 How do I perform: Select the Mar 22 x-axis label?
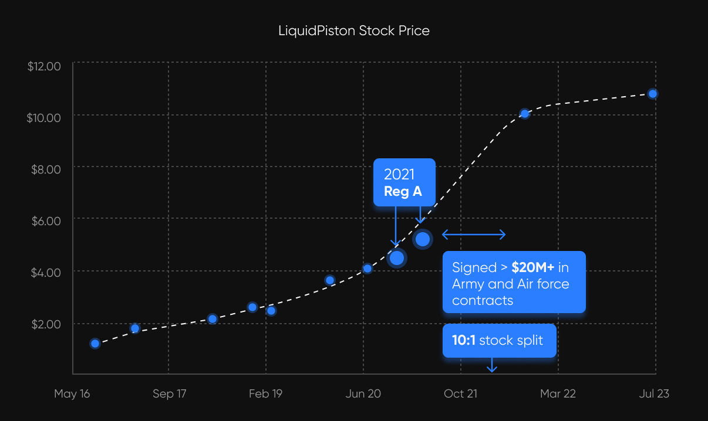(x=558, y=393)
